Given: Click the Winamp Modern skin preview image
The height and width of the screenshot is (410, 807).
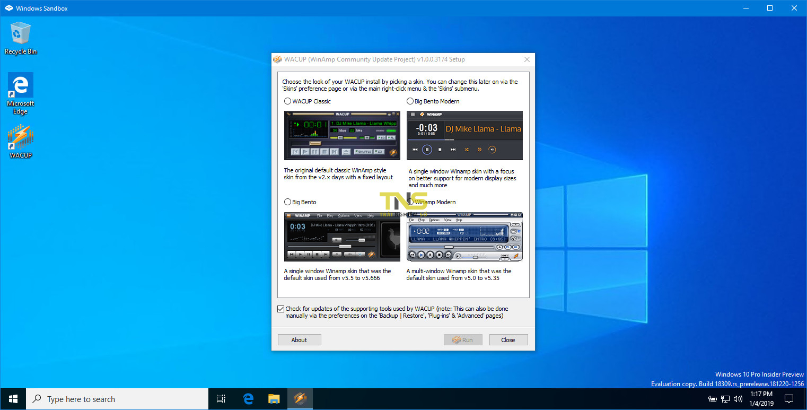Looking at the screenshot, I should tap(464, 237).
